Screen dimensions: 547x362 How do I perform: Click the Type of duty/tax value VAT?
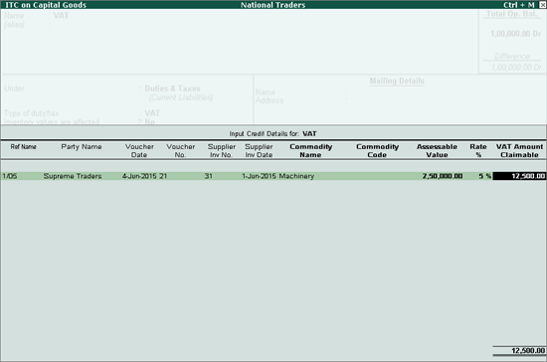152,113
